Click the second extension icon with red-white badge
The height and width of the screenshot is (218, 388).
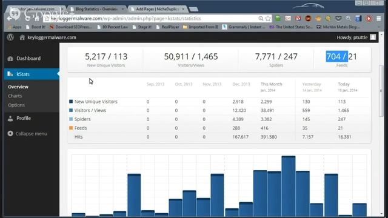pyautogui.click(x=288, y=18)
